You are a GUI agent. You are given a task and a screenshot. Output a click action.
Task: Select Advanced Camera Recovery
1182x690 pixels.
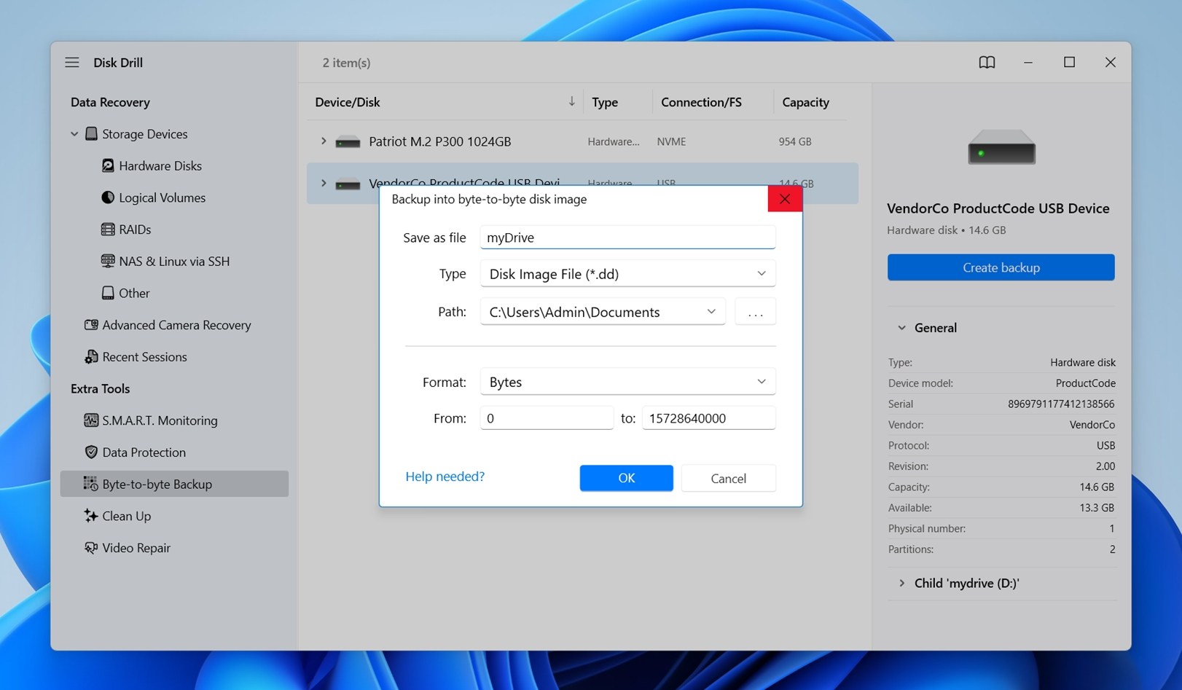(176, 325)
